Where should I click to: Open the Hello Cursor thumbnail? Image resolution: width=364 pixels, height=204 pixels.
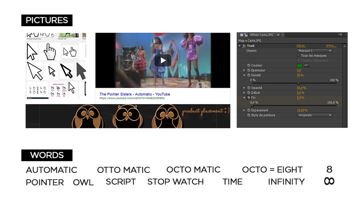click(x=58, y=90)
